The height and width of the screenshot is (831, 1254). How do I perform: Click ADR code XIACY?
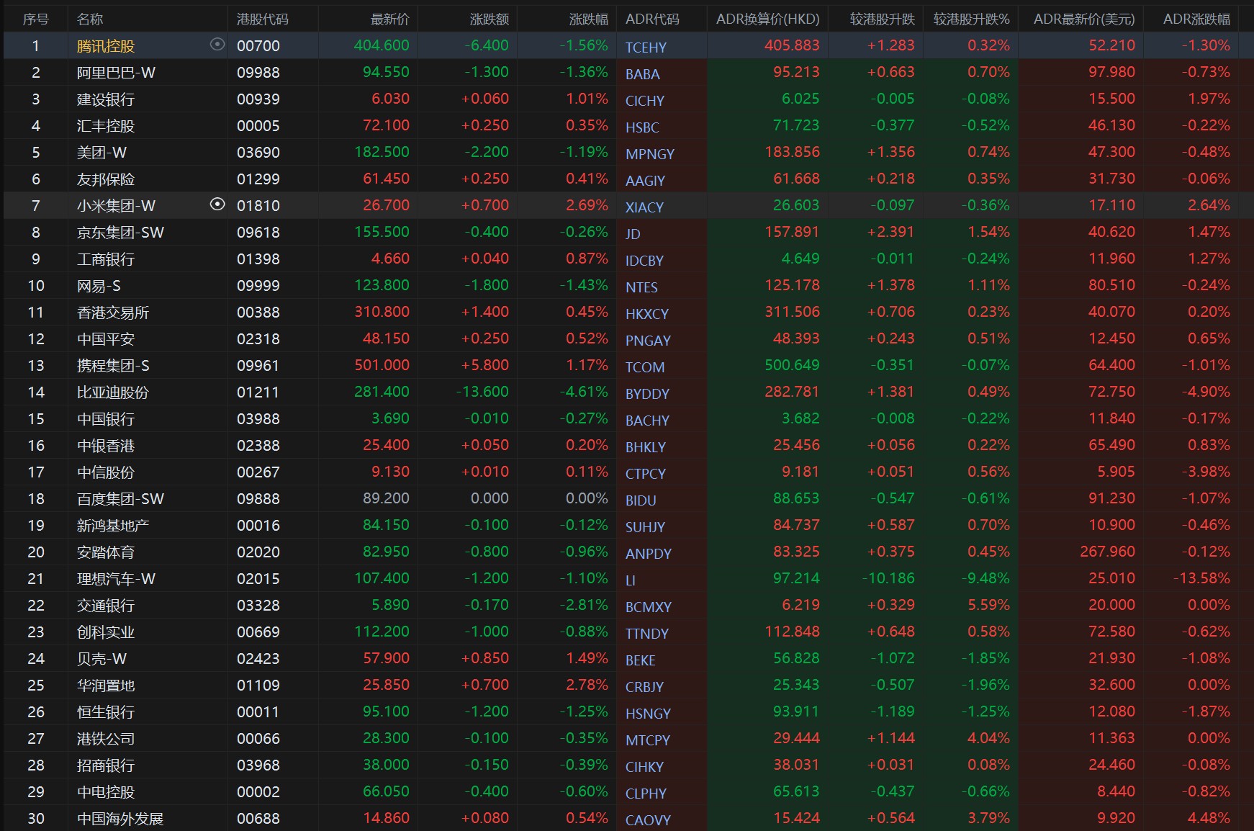[644, 207]
